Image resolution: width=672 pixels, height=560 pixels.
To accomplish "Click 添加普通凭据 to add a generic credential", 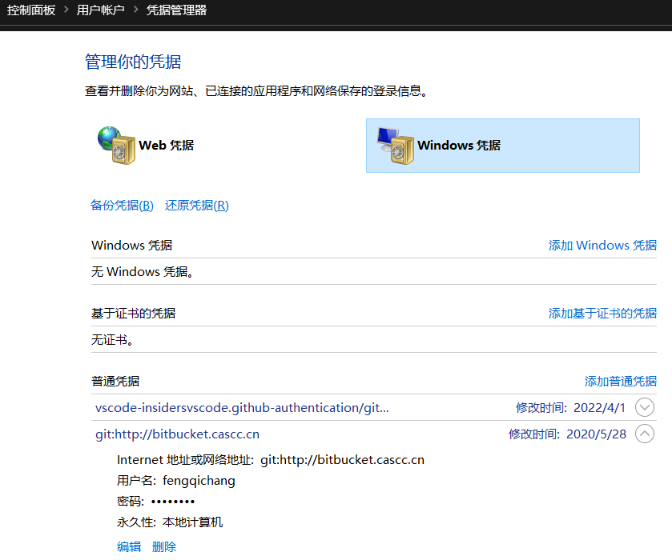I will 621,382.
